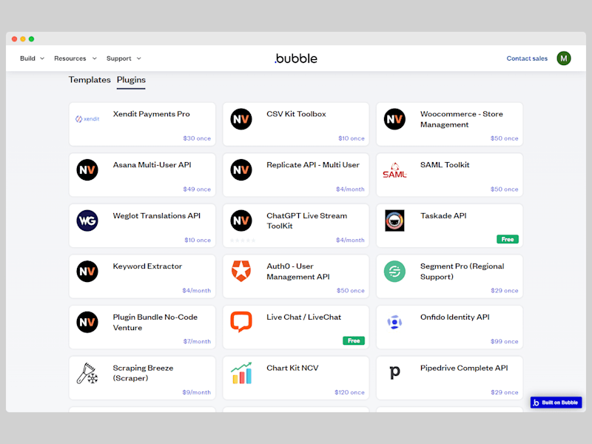Click the NV icon beside Keyword Extractor

pyautogui.click(x=87, y=271)
